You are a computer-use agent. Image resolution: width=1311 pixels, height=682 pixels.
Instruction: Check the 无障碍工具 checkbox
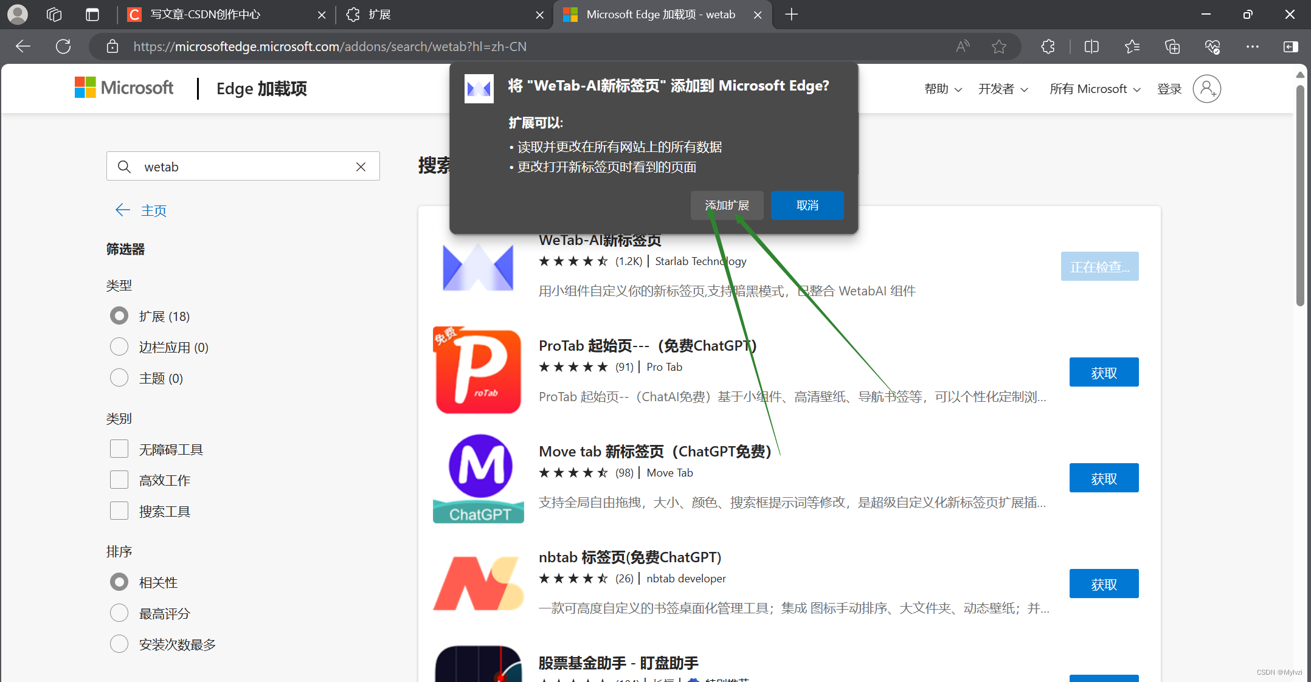[x=119, y=449]
